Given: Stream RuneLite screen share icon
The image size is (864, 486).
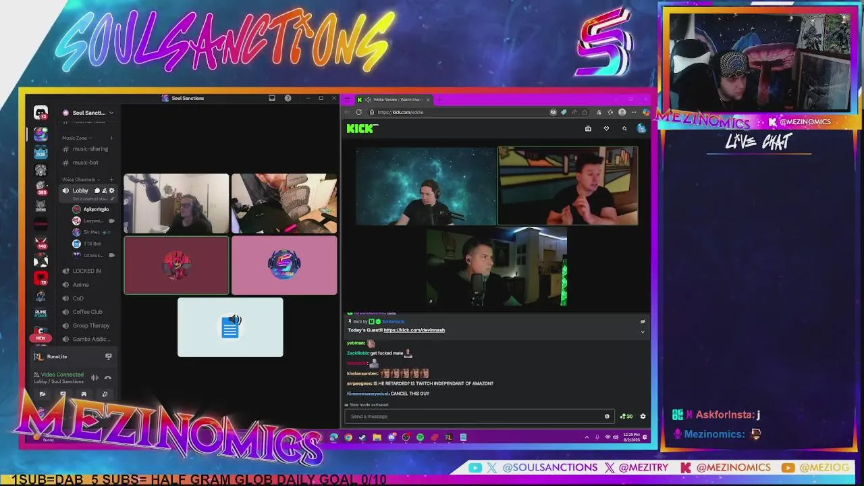Looking at the screenshot, I should click(x=108, y=356).
